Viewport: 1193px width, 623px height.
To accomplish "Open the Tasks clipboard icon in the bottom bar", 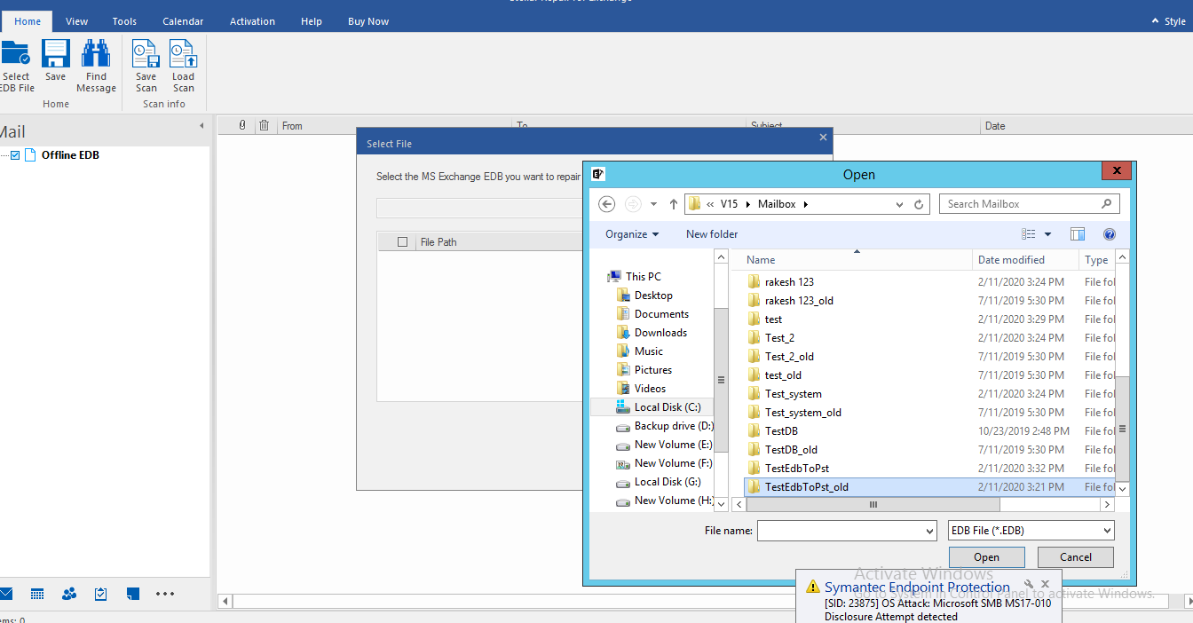I will point(100,594).
